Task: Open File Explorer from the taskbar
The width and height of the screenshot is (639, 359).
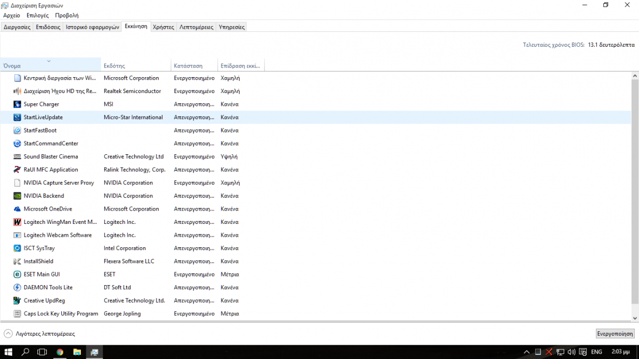Action: 77,352
